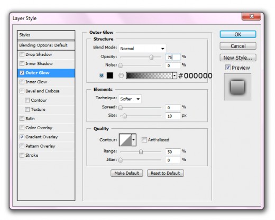Click the Contour curve thumbnail
Screen dimensions: 275x220
[125, 140]
